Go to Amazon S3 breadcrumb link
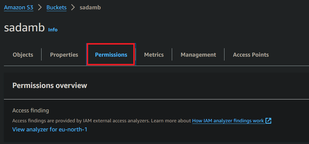 coord(18,8)
